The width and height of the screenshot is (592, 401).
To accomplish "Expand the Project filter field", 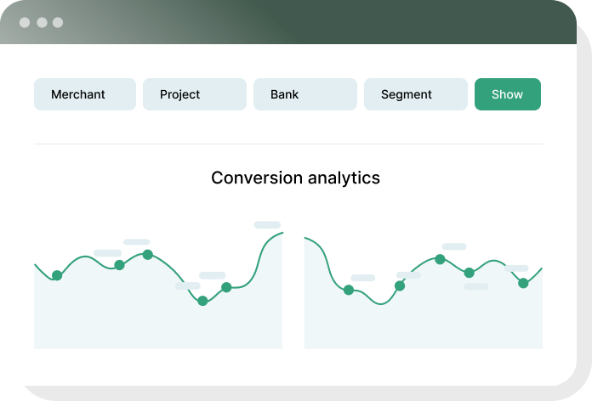I will pos(194,94).
